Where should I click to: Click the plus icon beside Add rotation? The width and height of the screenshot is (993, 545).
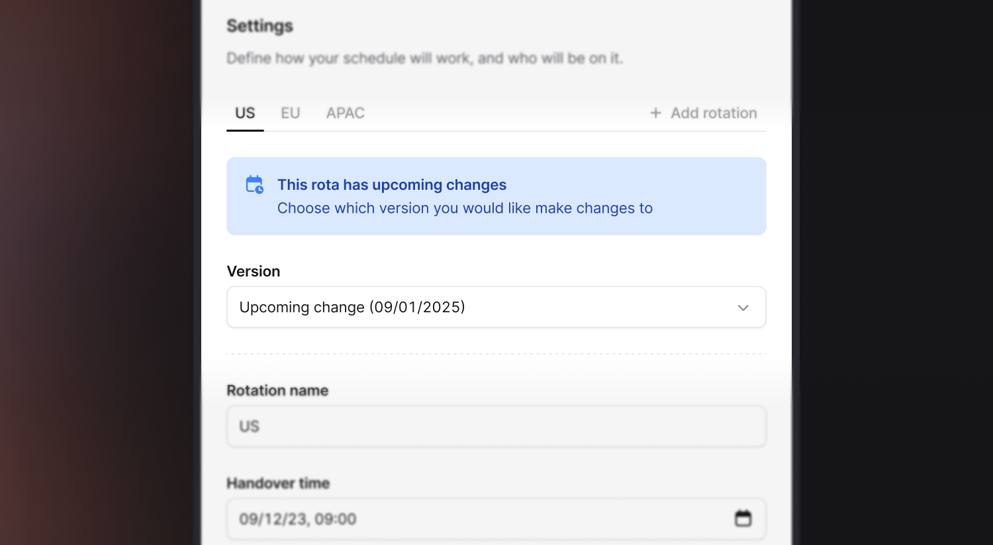[655, 113]
